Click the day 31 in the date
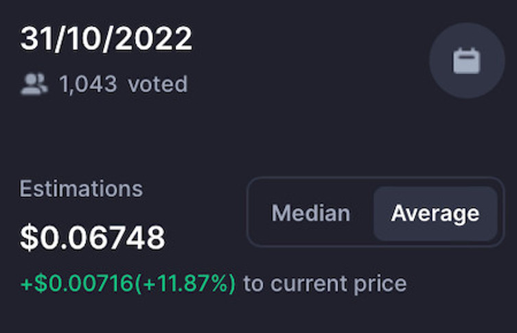Viewport: 517px width, 333px height. point(36,39)
